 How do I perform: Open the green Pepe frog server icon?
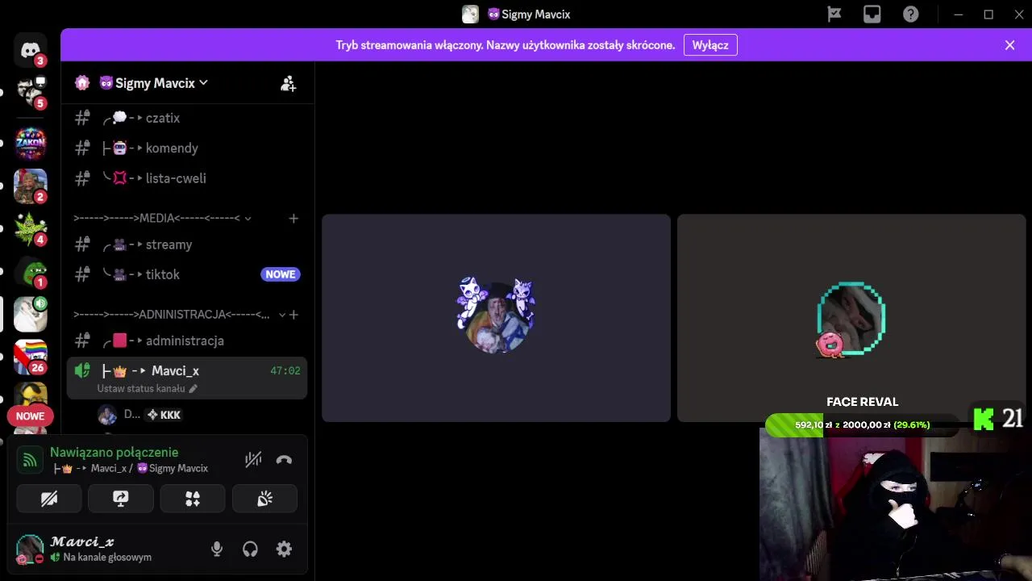pyautogui.click(x=31, y=271)
